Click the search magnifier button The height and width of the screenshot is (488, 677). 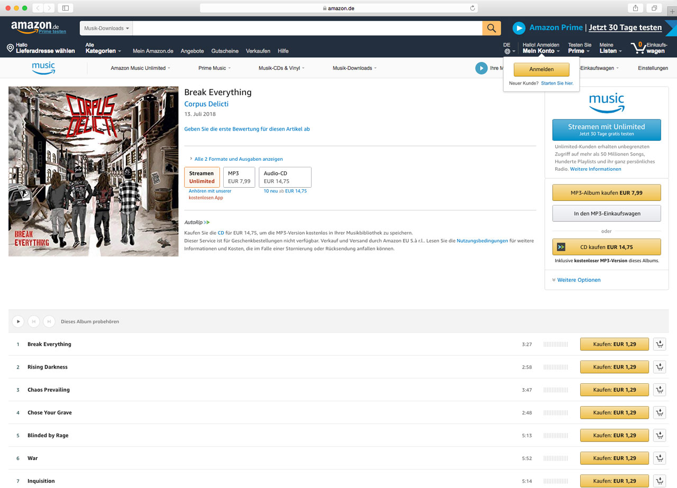coord(491,28)
